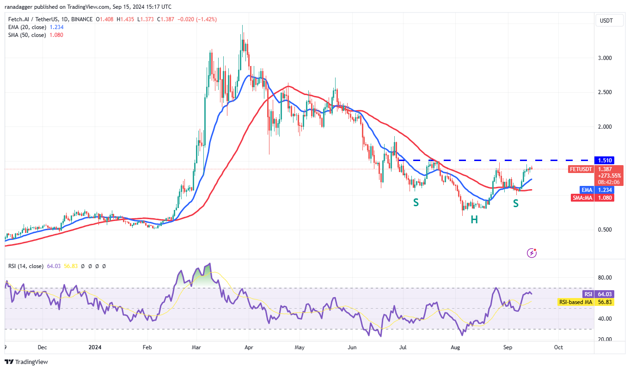This screenshot has height=370, width=630.
Task: Click the 2.000 price axis value
Action: click(x=606, y=127)
